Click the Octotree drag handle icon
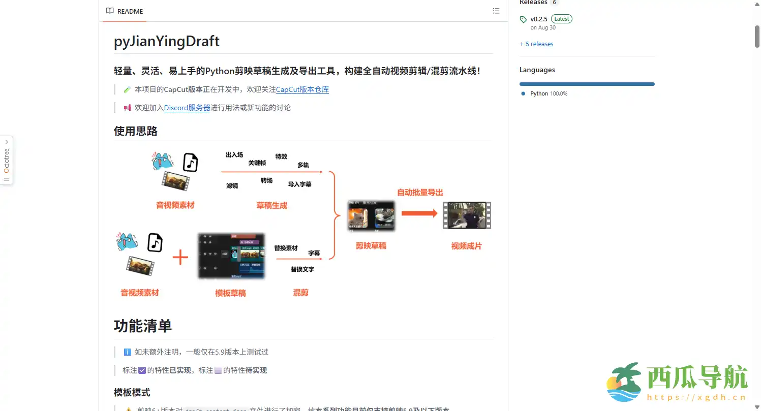This screenshot has height=411, width=761. pos(7,179)
